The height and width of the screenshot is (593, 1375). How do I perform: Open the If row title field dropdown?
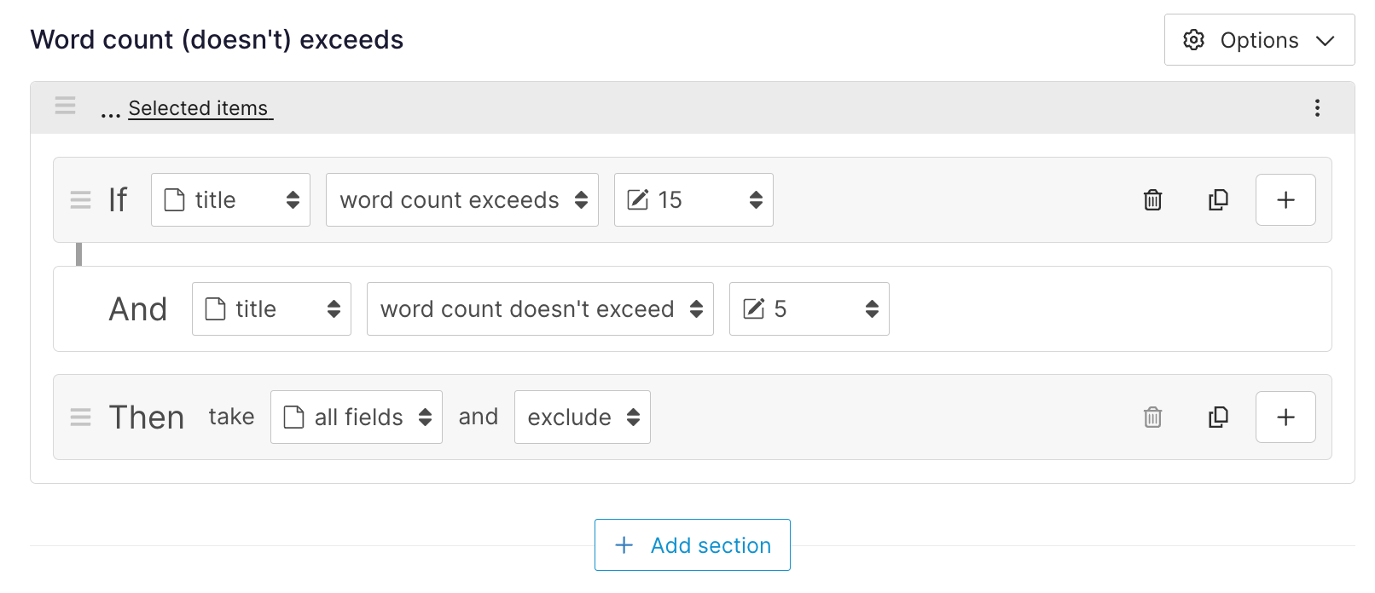(x=230, y=200)
